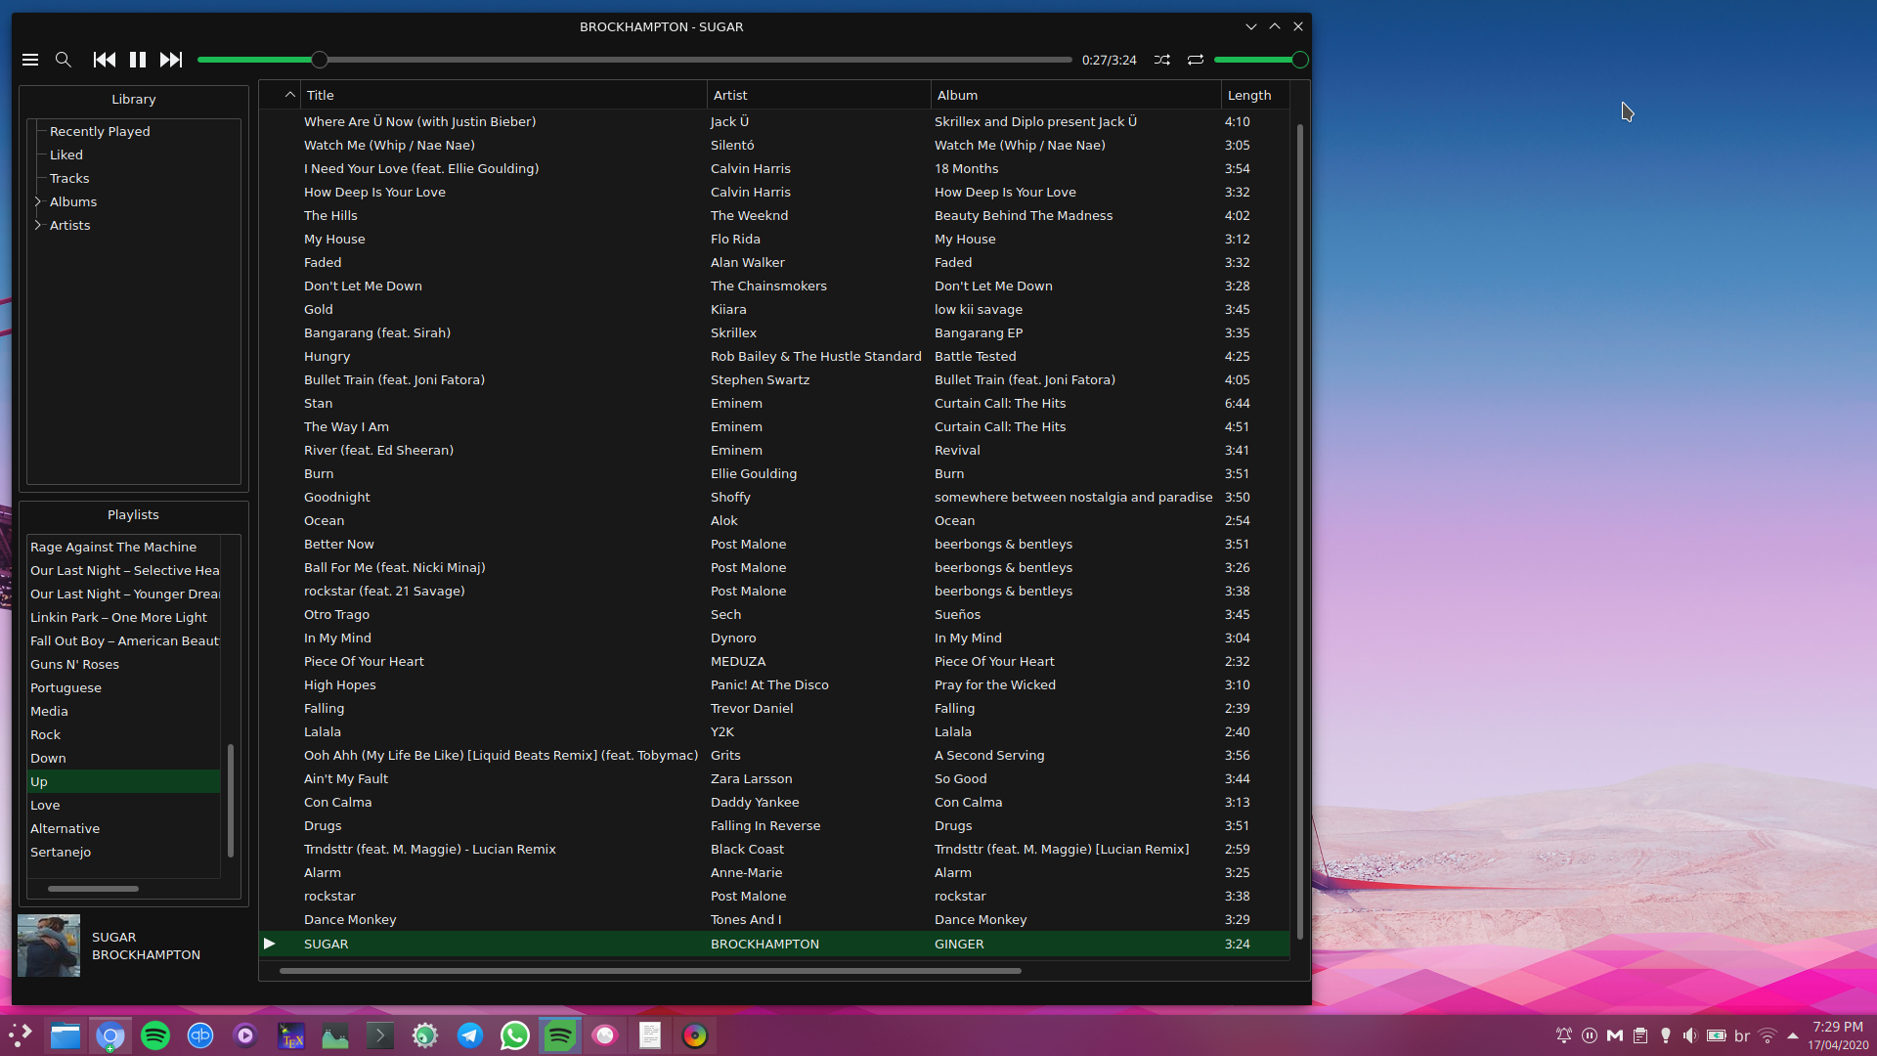Sort tracks by the Length column
Viewport: 1877px width, 1056px height.
[1255, 95]
